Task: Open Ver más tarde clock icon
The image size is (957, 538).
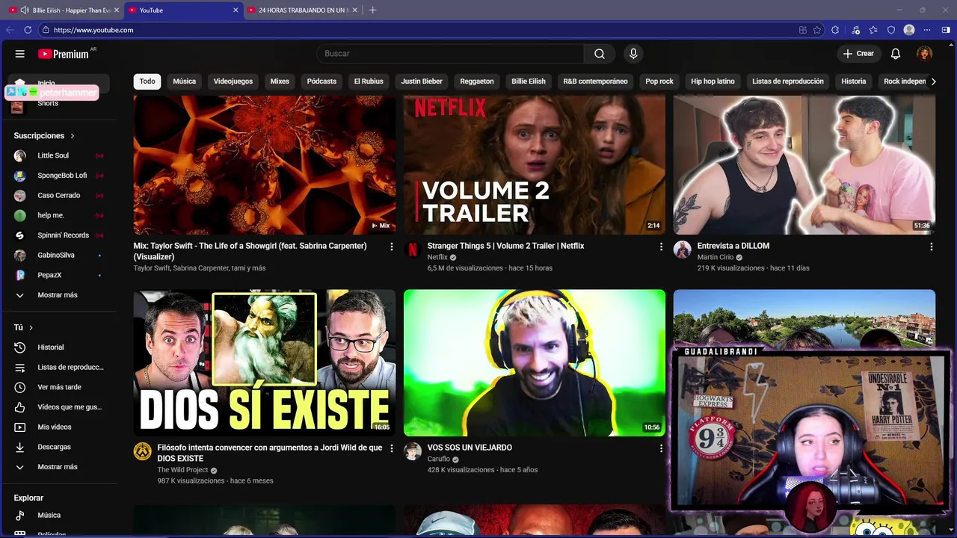Action: pyautogui.click(x=20, y=387)
